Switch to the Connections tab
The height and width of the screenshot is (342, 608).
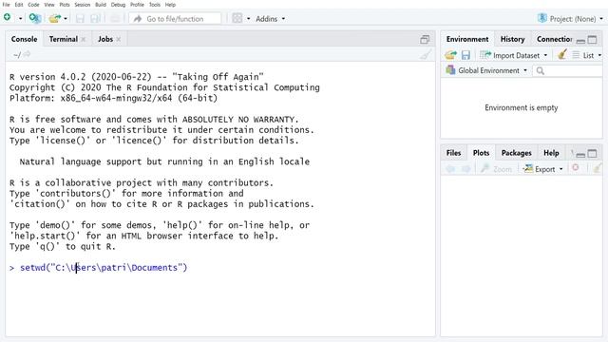(555, 39)
